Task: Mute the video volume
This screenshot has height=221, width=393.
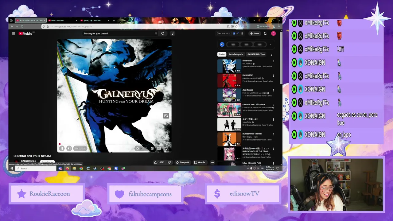Action: coord(69,149)
